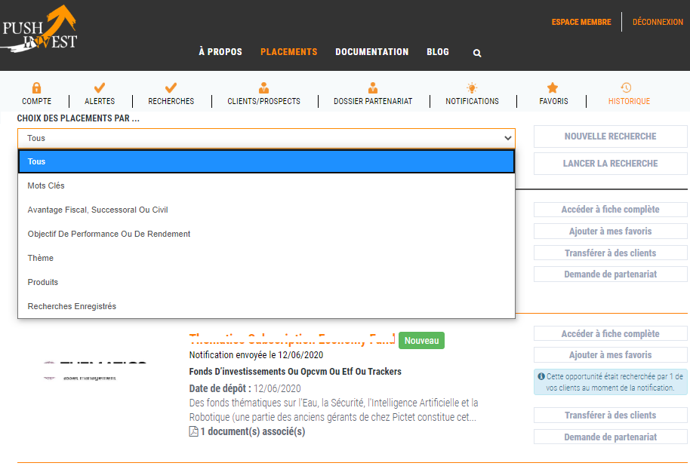The image size is (690, 466).
Task: Open the search magnifier icon
Action: [x=477, y=53]
